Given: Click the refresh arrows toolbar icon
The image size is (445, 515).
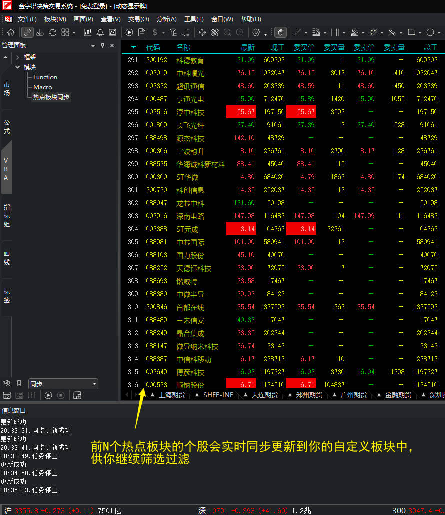Looking at the screenshot, I should 52,32.
